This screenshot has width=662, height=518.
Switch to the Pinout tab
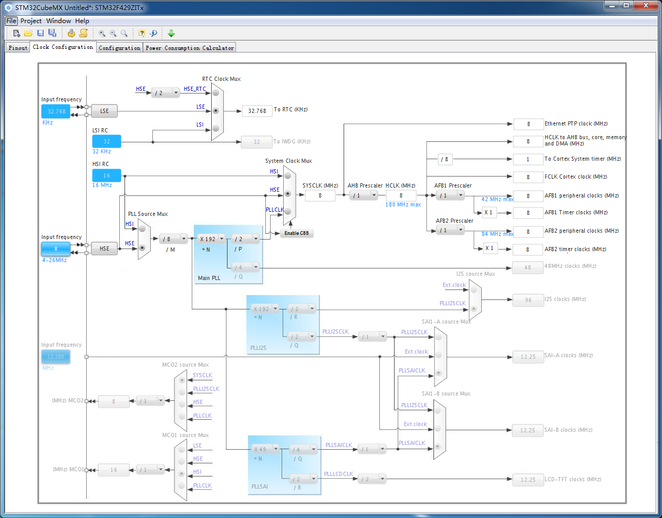(18, 48)
